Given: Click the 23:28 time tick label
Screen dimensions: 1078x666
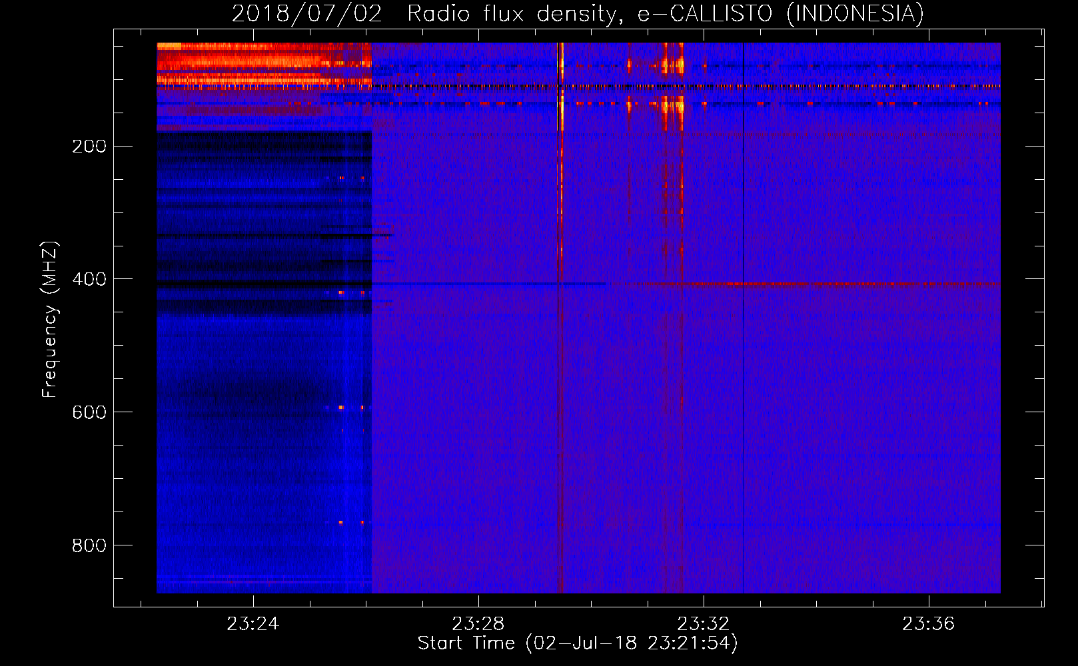Looking at the screenshot, I should (478, 624).
